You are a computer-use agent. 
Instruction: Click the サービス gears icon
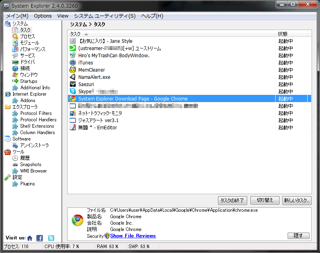15,56
